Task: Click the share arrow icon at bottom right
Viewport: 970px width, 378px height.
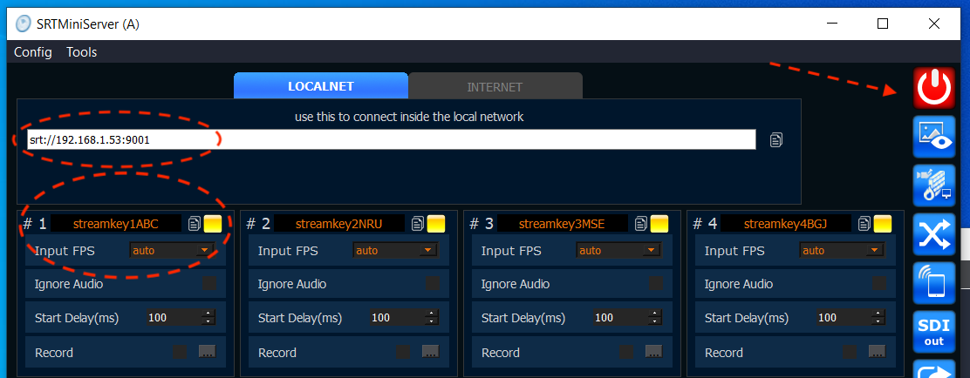Action: tap(934, 369)
